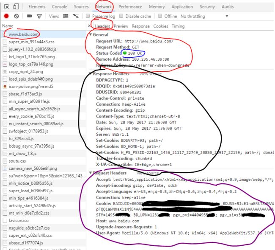
Task: Click the icon beside camera_new_5606e8f.png
Action: (x=5, y=169)
